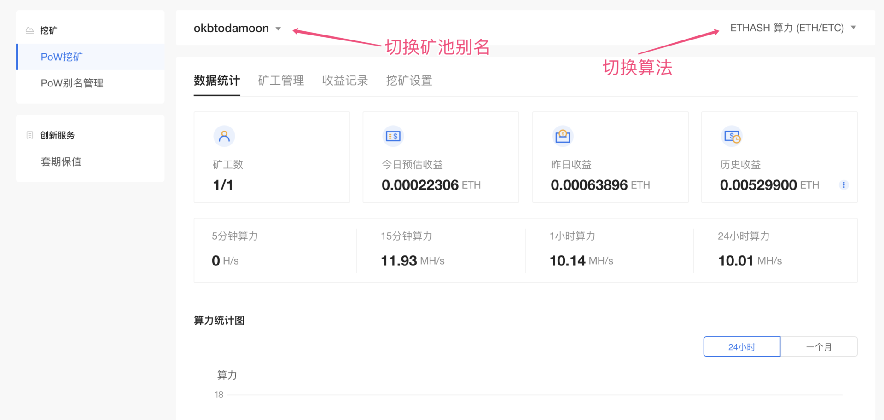Click today's estimate 0.00022306 ETH

pyautogui.click(x=431, y=185)
